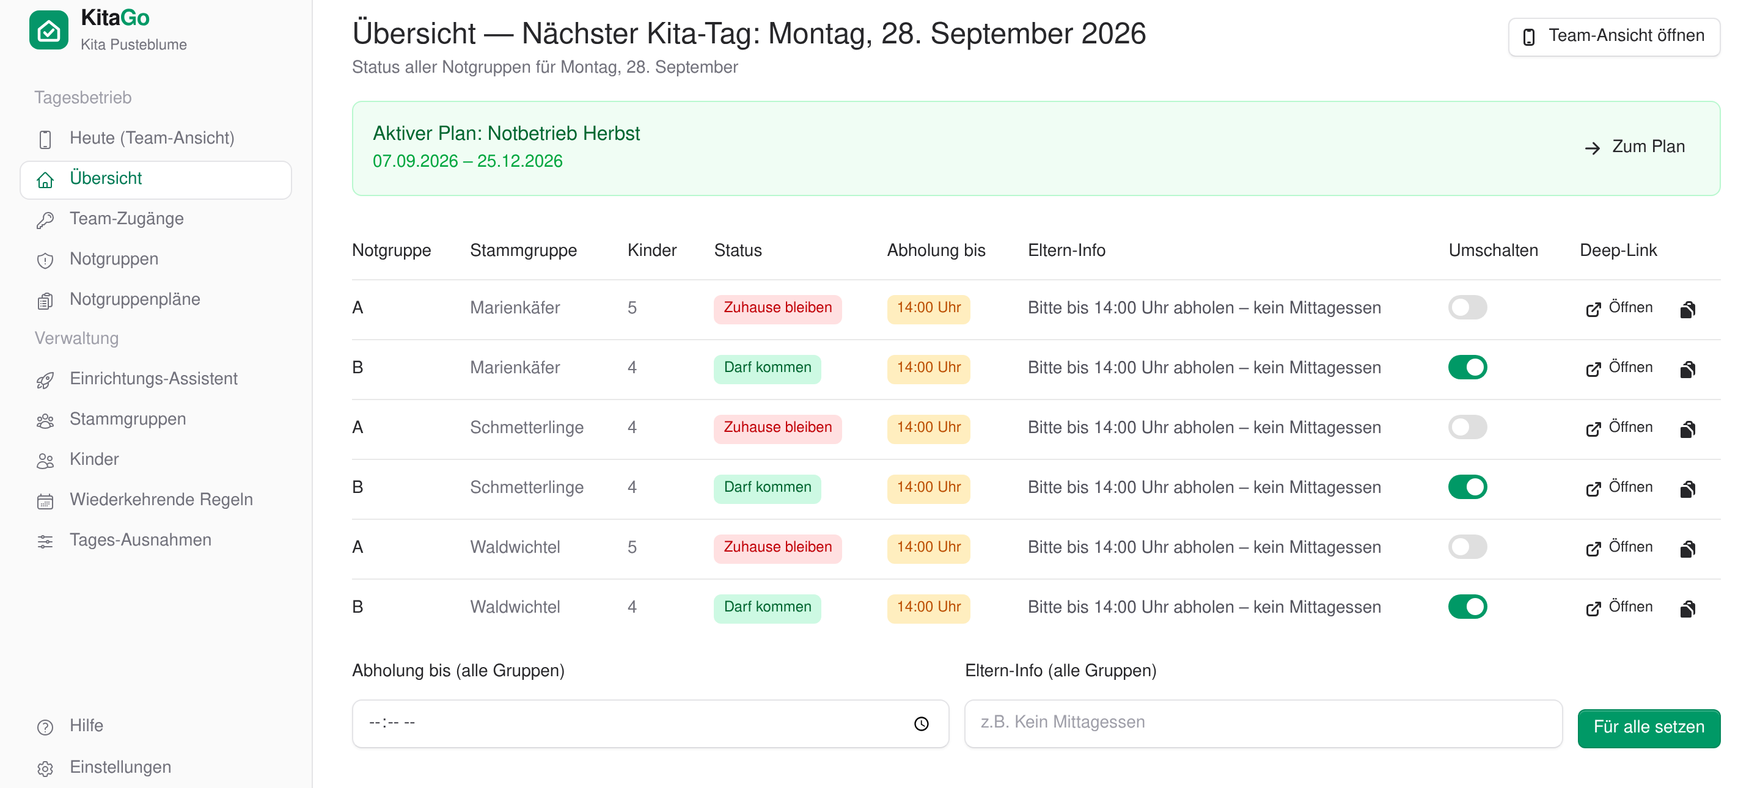
Task: Toggle status switch for Marienkäfer group A
Action: point(1467,307)
